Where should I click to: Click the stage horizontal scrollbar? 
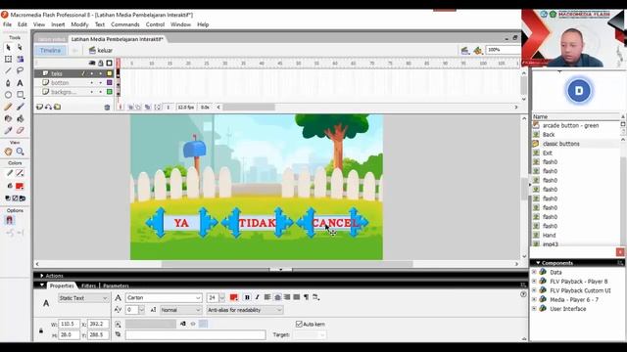[x=277, y=264]
